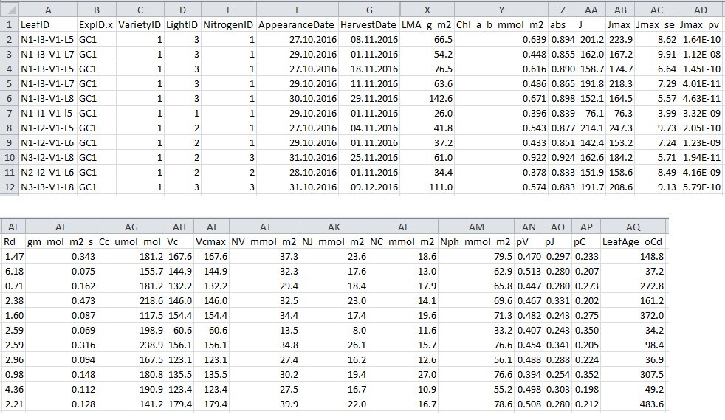The width and height of the screenshot is (725, 420).
Task: Click the LeafAge_oCd header cell
Action: (x=632, y=241)
